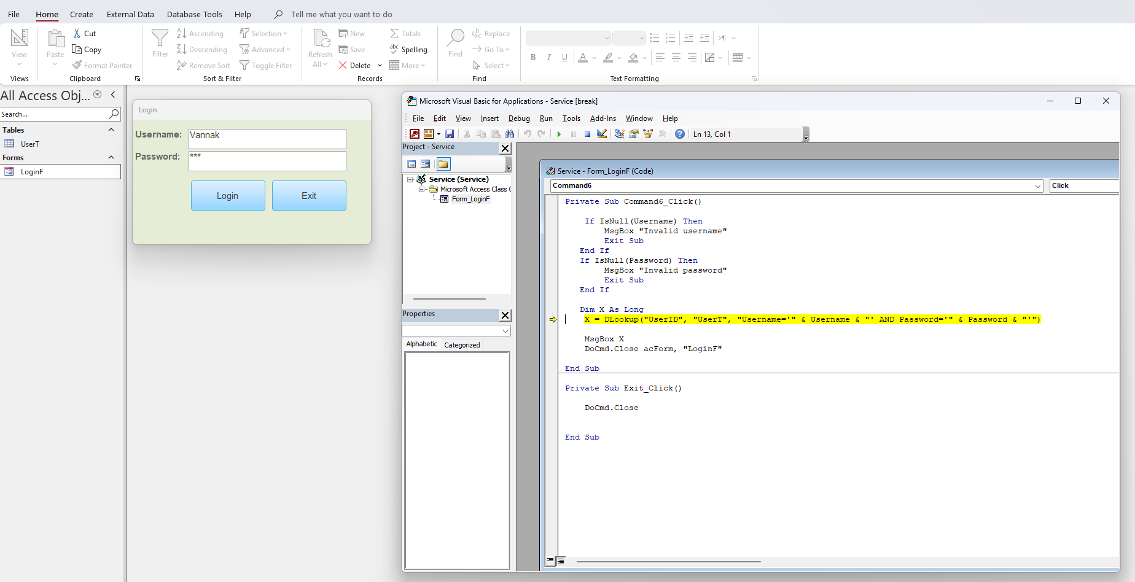Click the Login button on the form
Screen dimensions: 1135x582
[228, 196]
